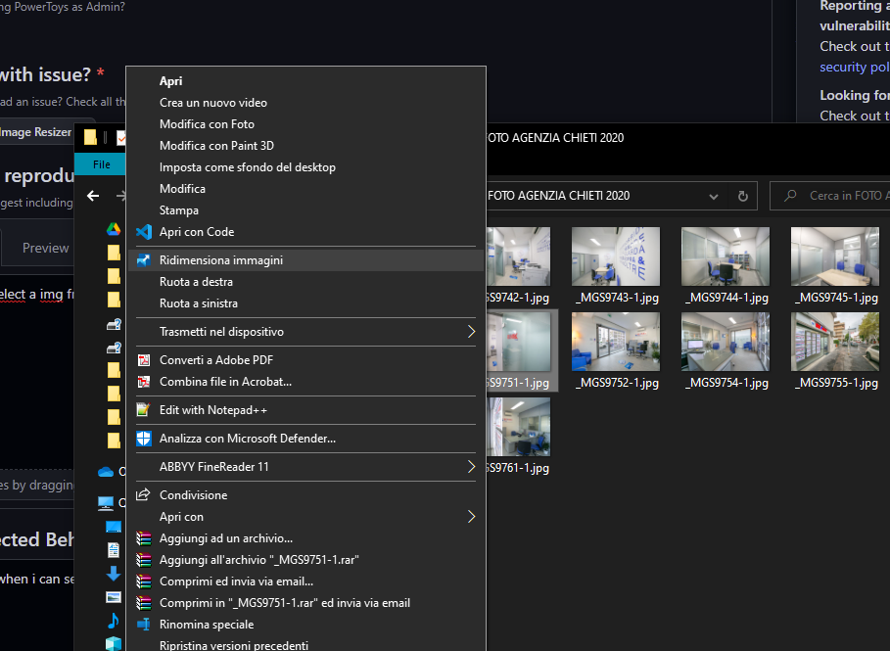890x651 pixels.
Task: Open the Documents icon in Explorer sidebar
Action: pos(114,550)
